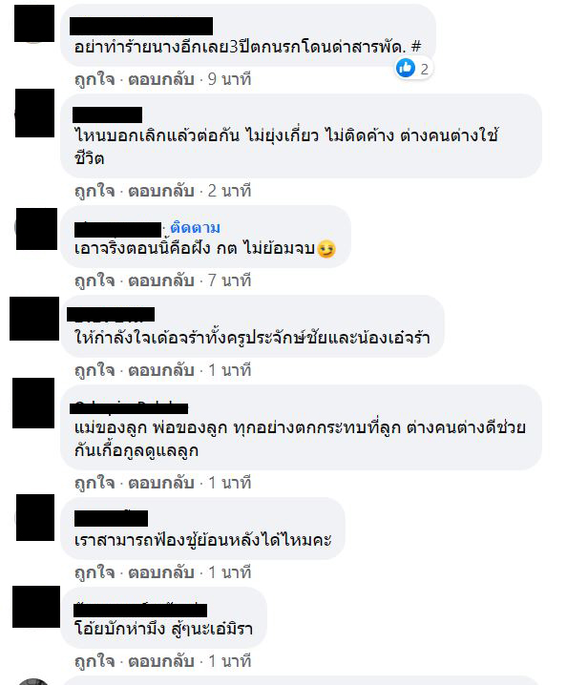This screenshot has height=685, width=588.
Task: Open profile picture beside the ไหนบอกเลิกแล้วต่อกัน comment
Action: (x=35, y=114)
